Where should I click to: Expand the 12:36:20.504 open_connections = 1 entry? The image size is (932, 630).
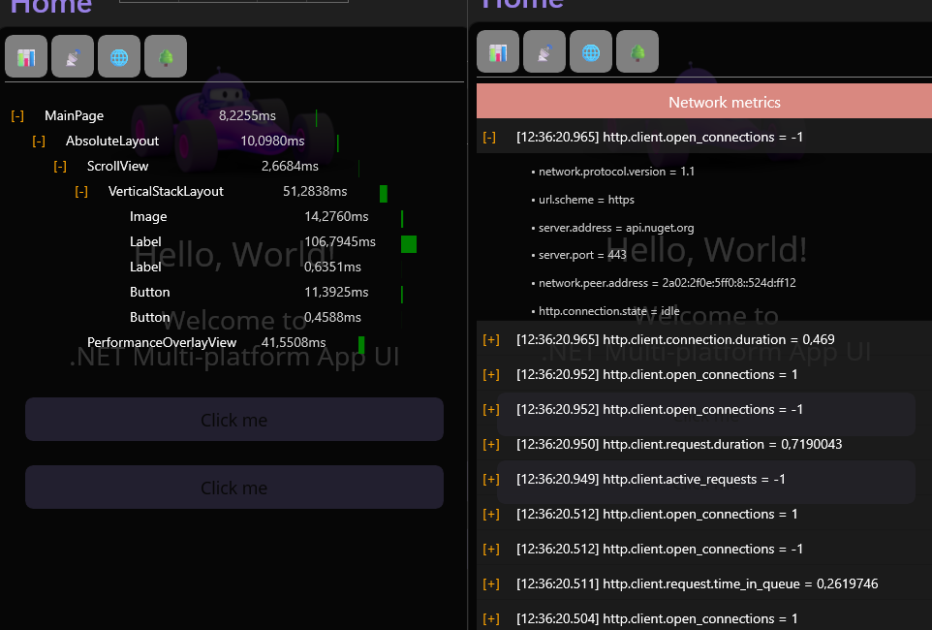click(491, 618)
